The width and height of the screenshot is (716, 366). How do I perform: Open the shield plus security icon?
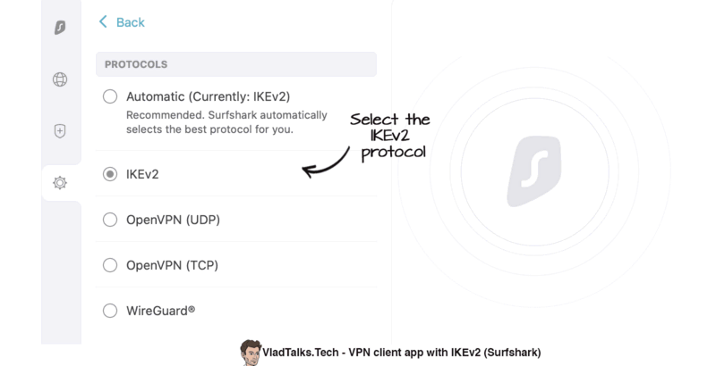60,131
